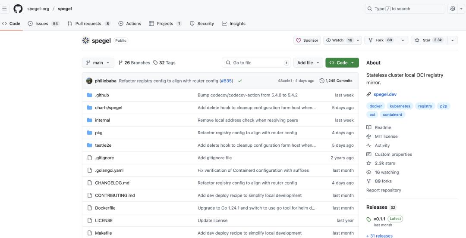Click the commit history clock icon

click(x=321, y=80)
